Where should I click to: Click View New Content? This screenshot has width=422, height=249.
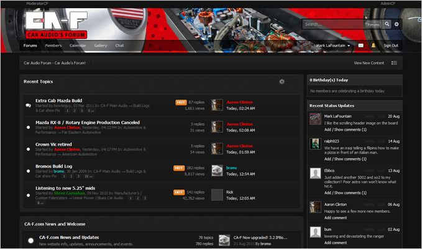click(x=369, y=63)
